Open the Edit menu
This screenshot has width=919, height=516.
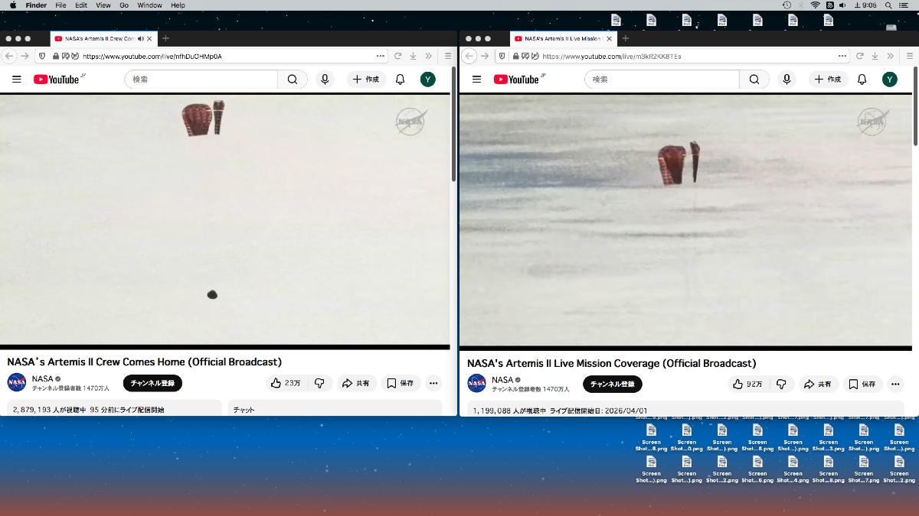point(81,5)
